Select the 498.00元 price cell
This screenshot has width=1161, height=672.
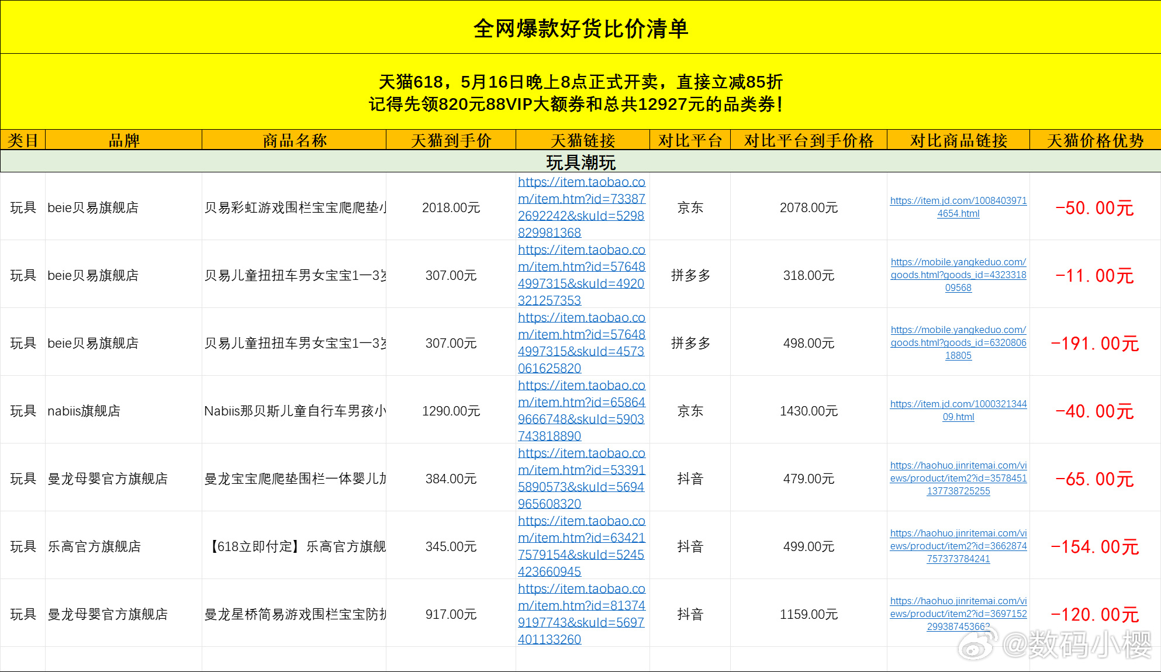809,343
